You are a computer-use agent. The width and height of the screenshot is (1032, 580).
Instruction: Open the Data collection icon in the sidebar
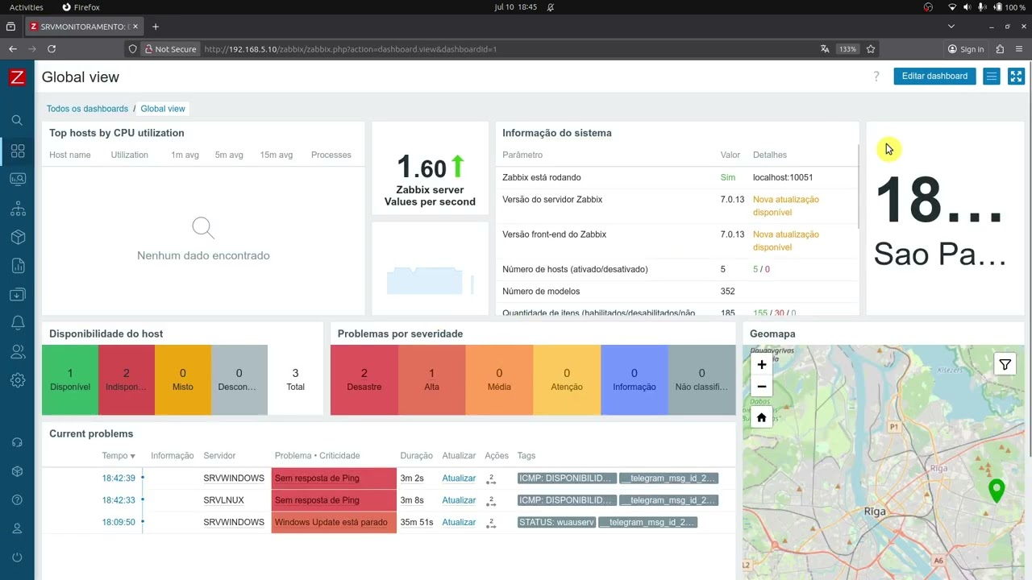point(17,295)
